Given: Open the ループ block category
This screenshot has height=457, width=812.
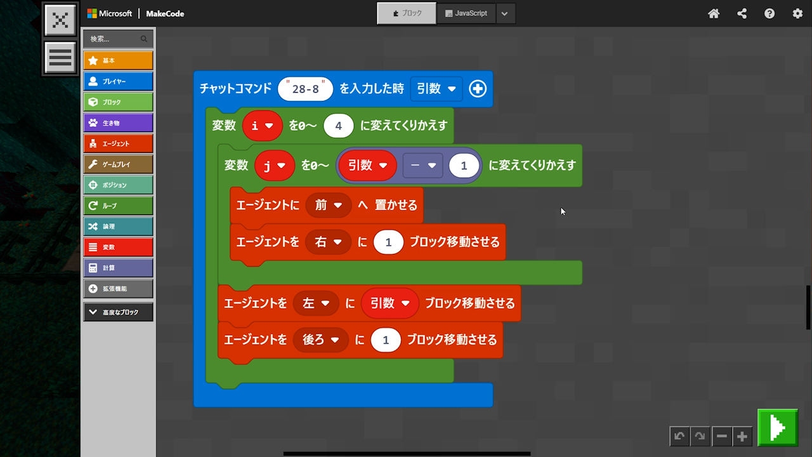Looking at the screenshot, I should [x=118, y=206].
